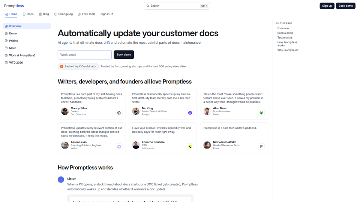Click the Doc Detective company icon

(119, 113)
